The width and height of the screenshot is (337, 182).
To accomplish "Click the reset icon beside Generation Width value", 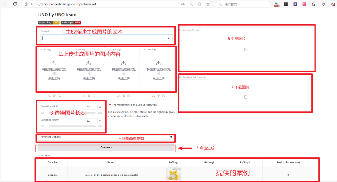I will click(100, 107).
